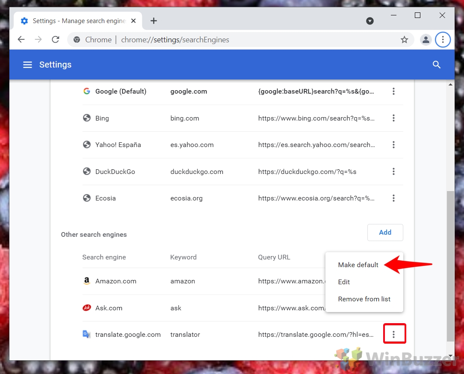
Task: Click the globe icon beside Bing
Action: 86,118
